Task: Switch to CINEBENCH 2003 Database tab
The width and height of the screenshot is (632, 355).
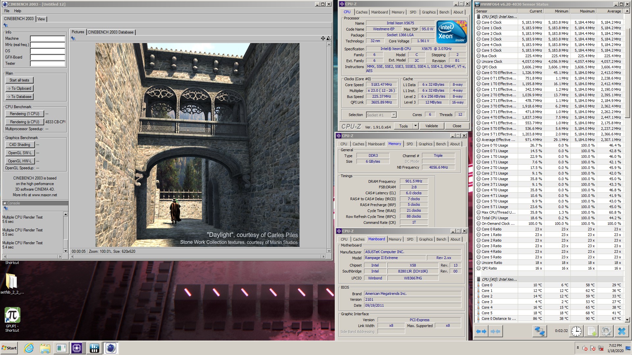Action: pyautogui.click(x=111, y=32)
